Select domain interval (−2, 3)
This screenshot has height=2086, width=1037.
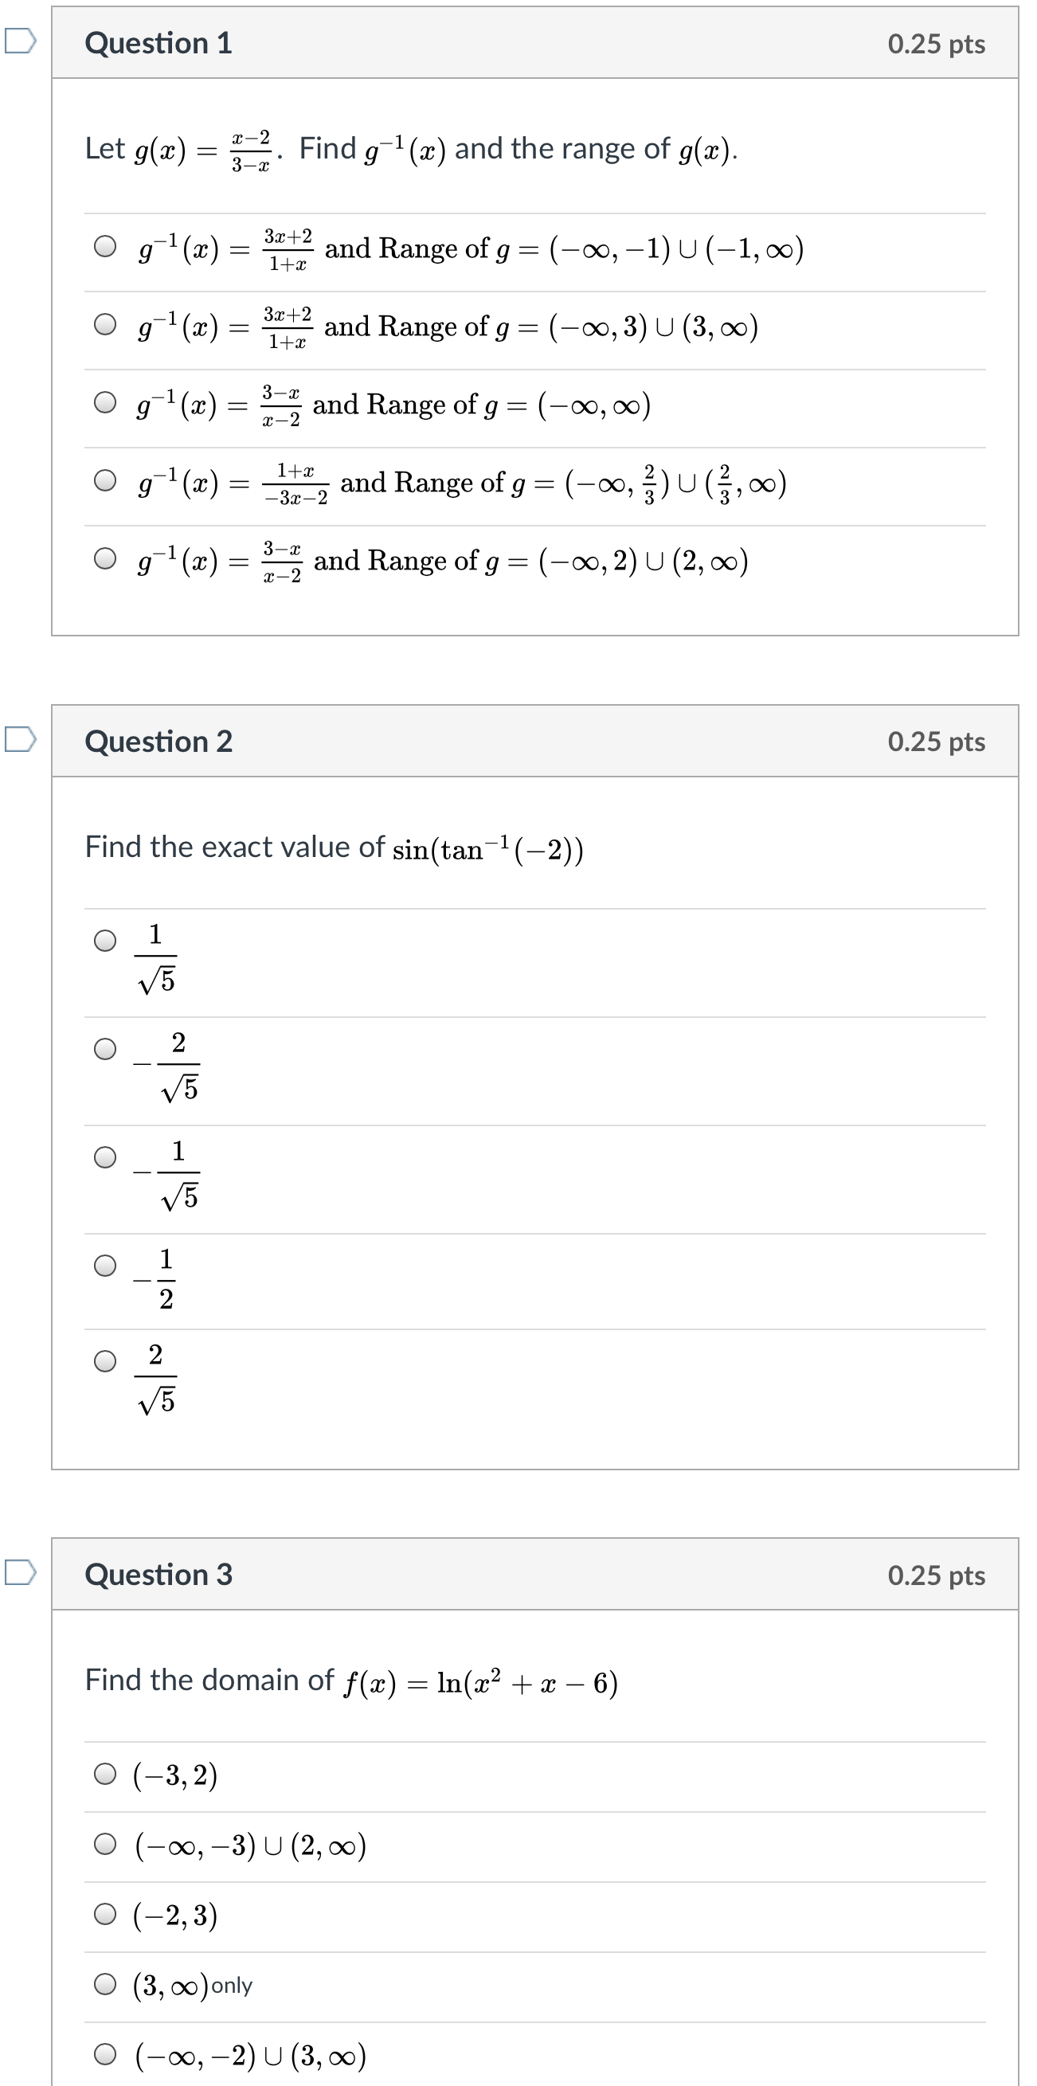(x=105, y=1914)
